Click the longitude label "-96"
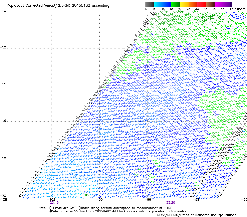247x217 pixels. (148, 200)
